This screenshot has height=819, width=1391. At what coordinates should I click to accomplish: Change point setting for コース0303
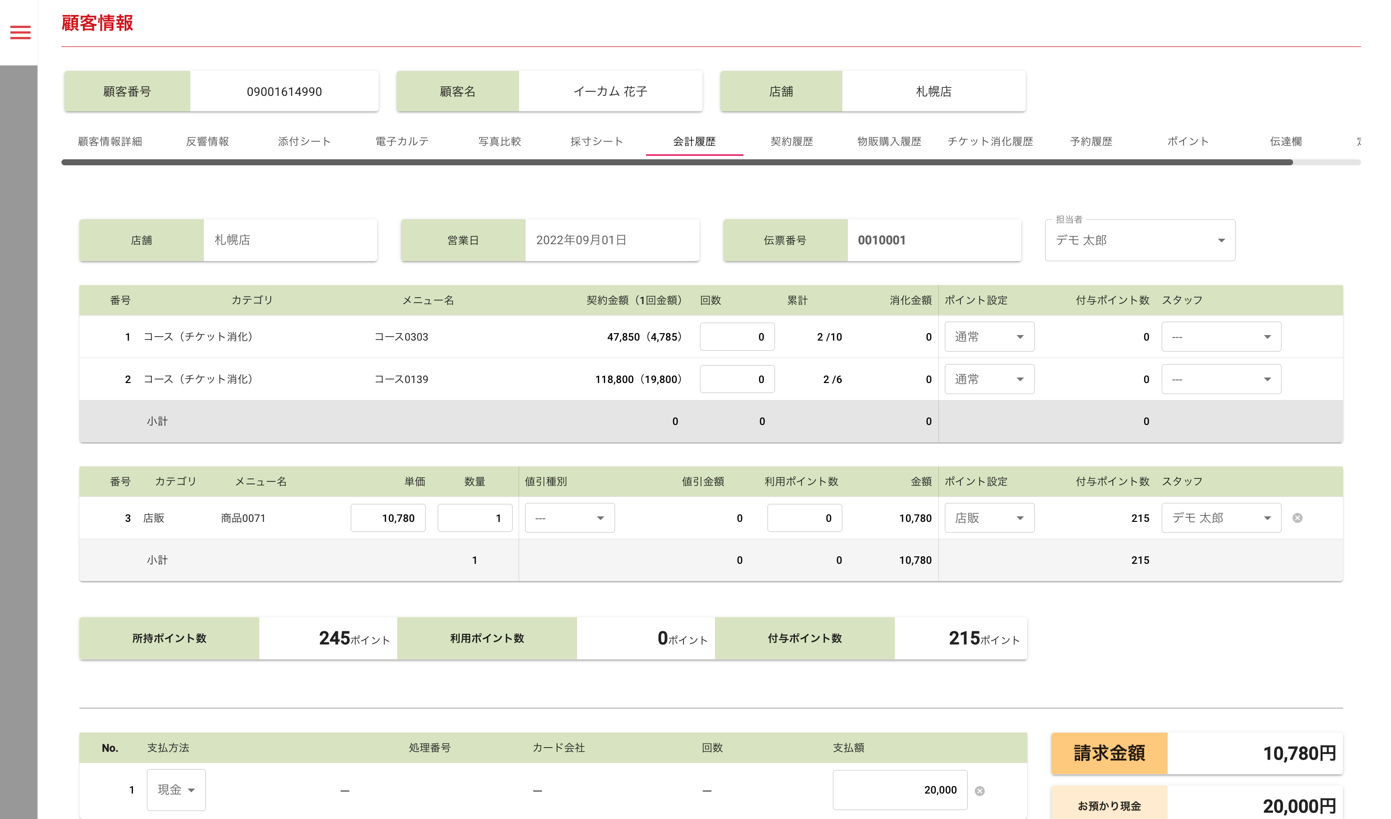tap(989, 337)
